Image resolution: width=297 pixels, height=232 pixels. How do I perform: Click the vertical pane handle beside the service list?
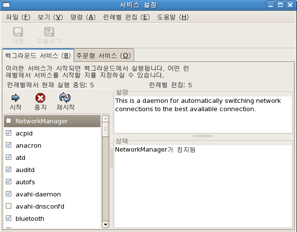coord(112,158)
